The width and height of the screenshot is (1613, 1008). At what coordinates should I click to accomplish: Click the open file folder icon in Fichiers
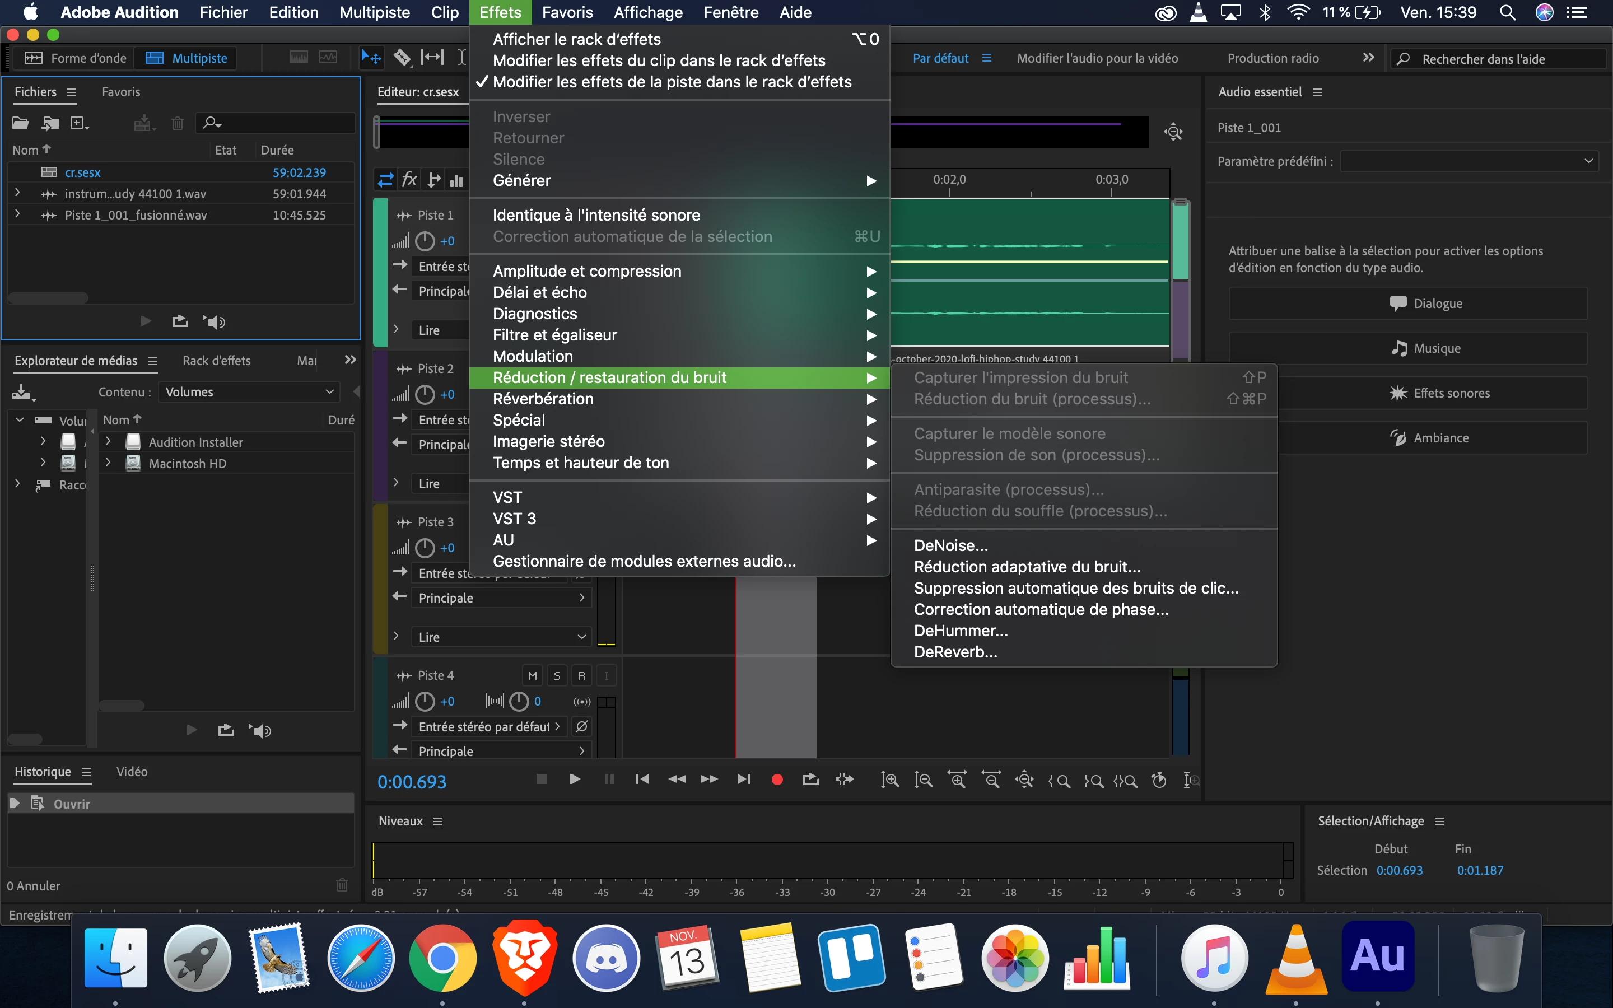pos(20,123)
